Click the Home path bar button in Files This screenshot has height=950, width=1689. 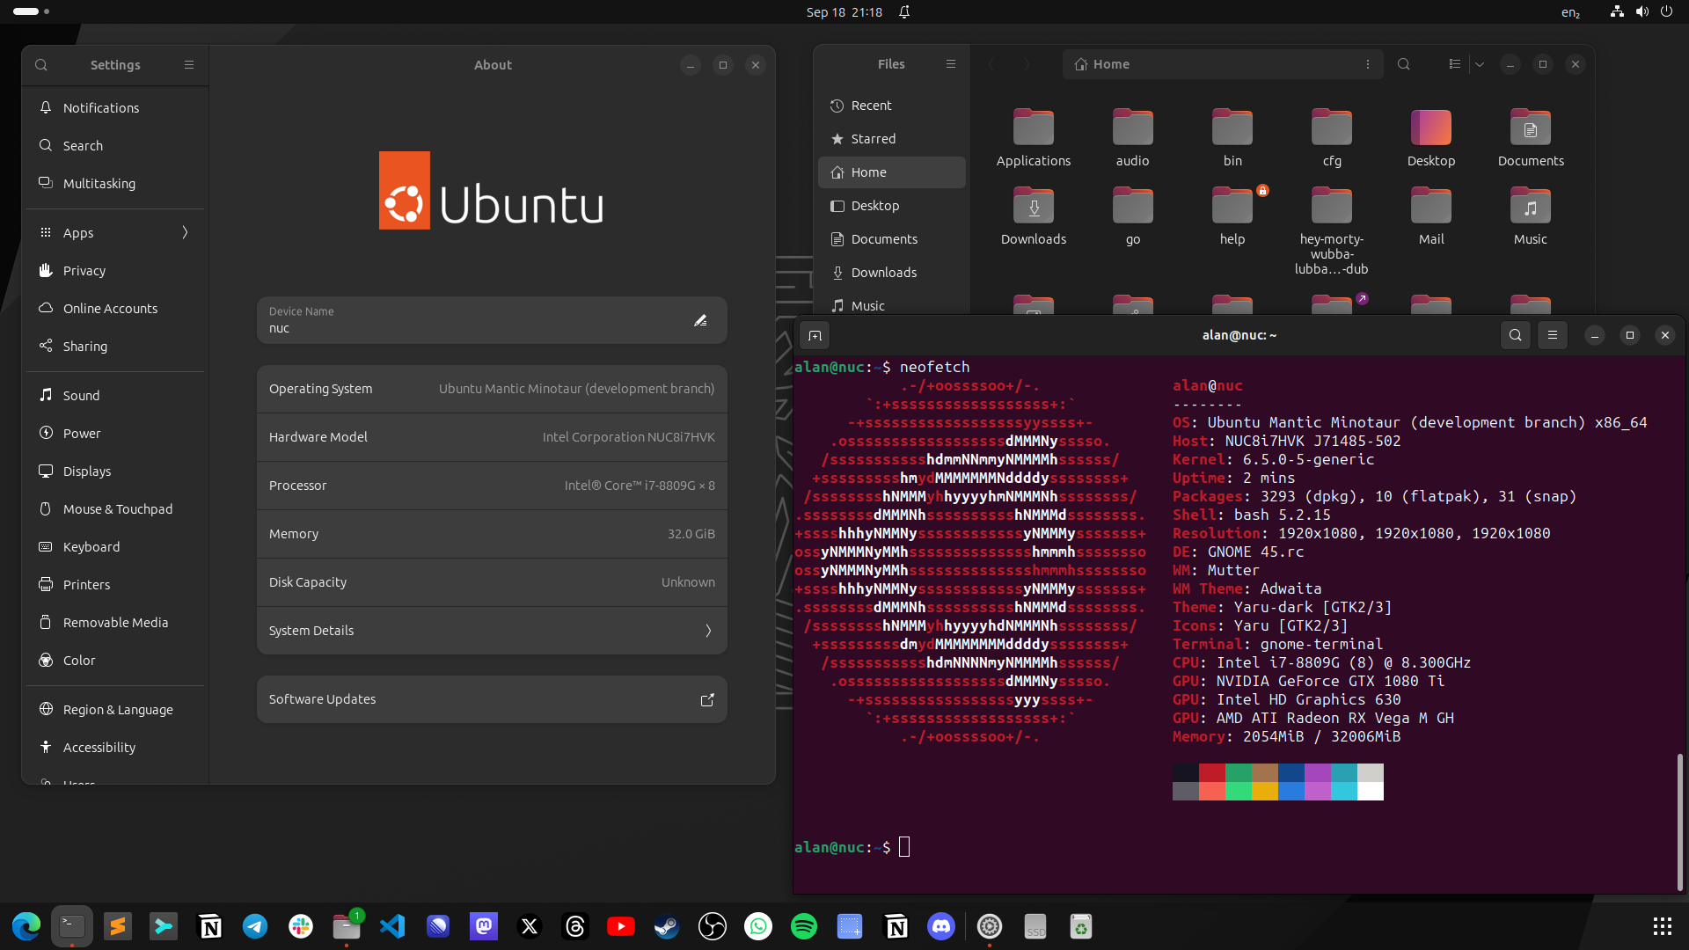pyautogui.click(x=1102, y=64)
